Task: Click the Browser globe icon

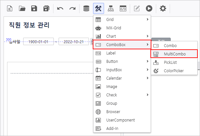Action: tap(98, 112)
